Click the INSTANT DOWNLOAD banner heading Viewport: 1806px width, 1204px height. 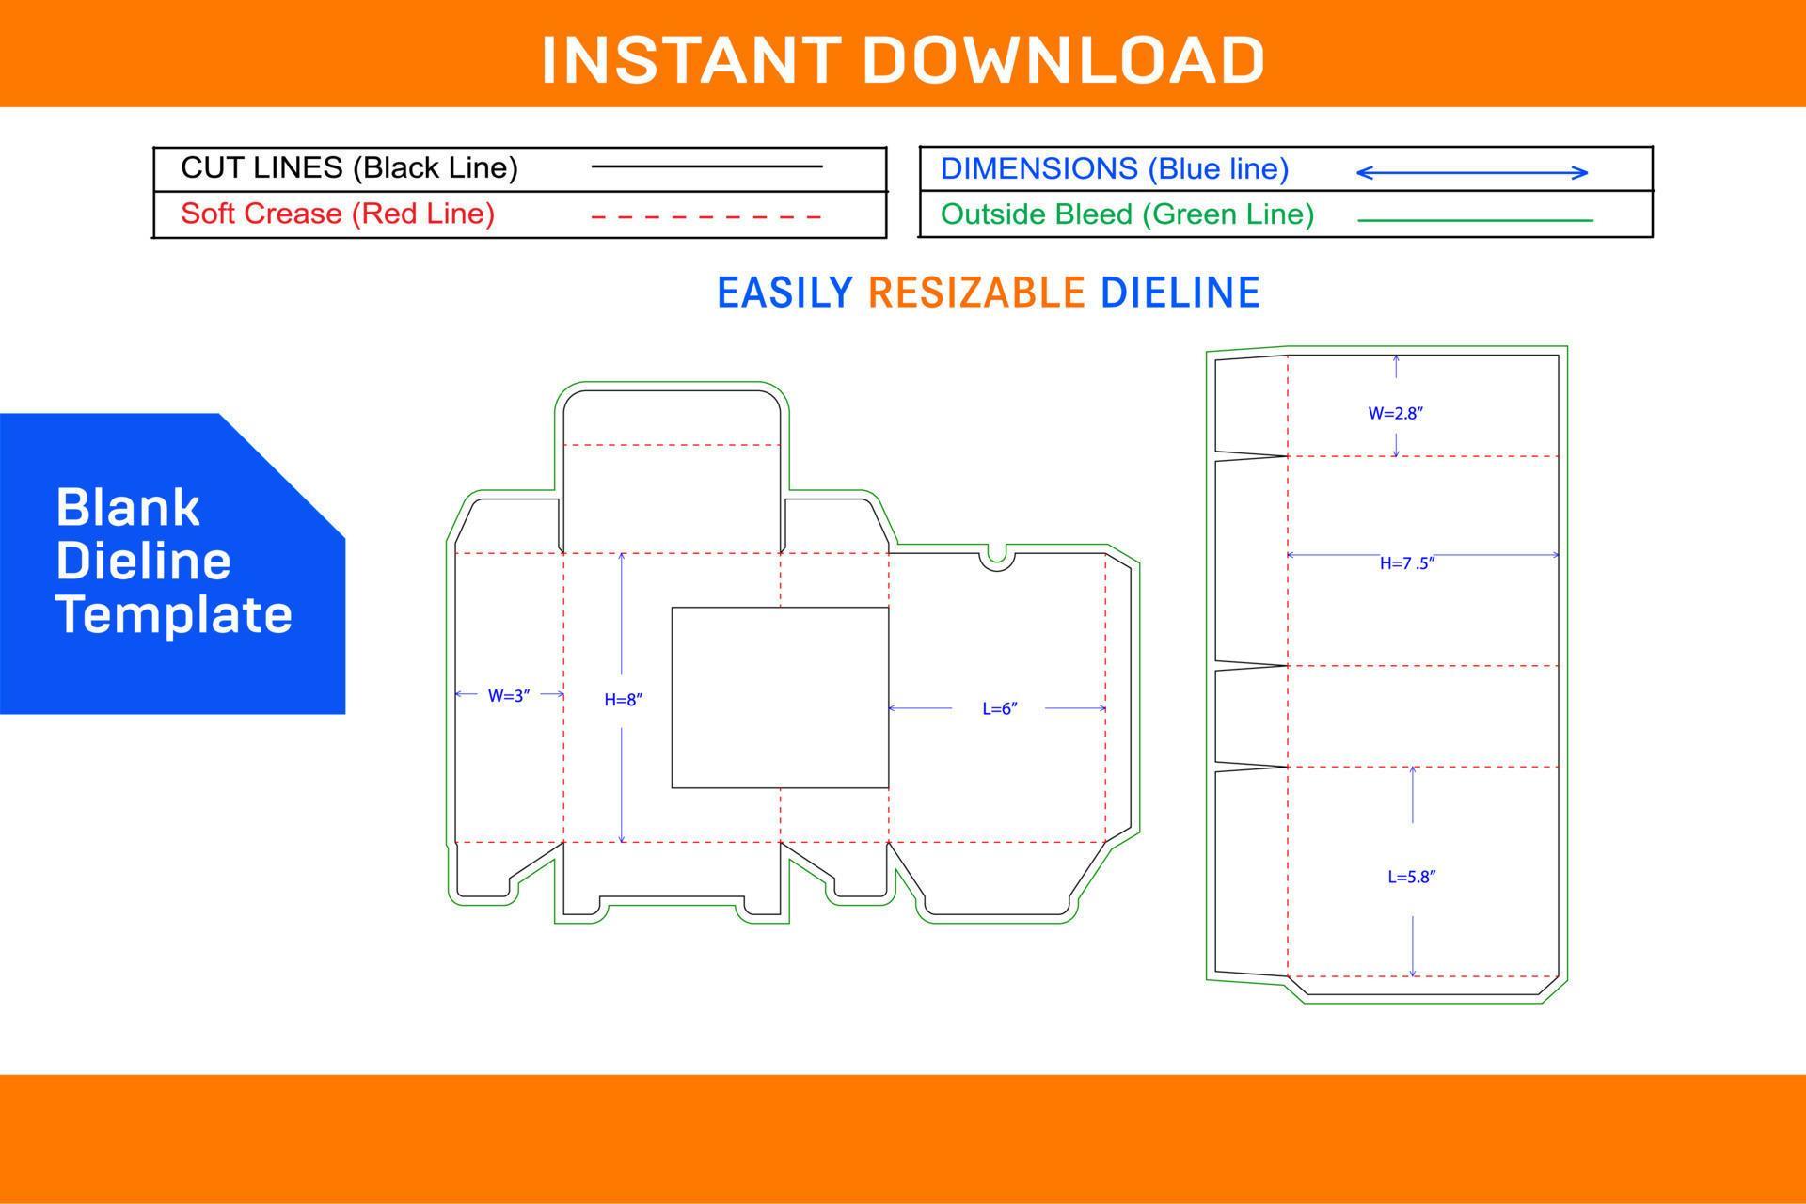tap(903, 60)
